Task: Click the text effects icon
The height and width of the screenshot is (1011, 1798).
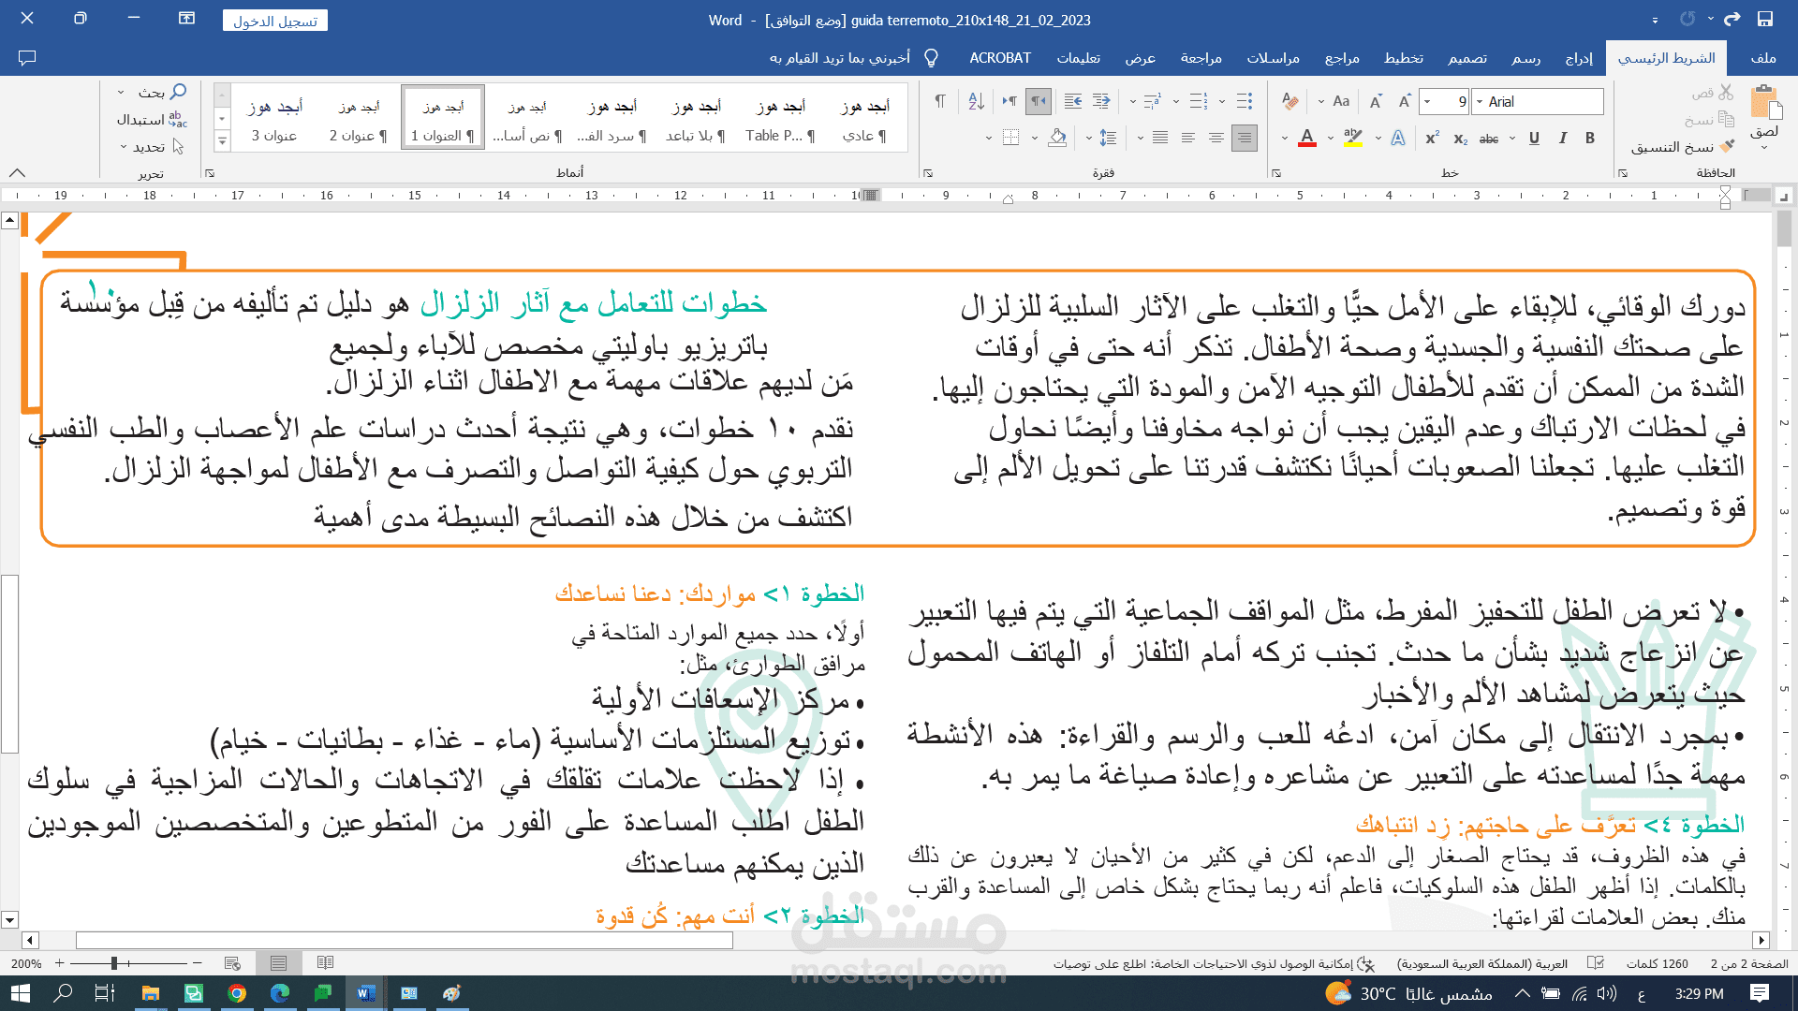Action: pos(1398,139)
